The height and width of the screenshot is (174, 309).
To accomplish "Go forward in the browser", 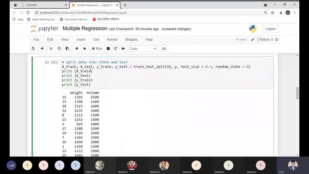I will point(21,13).
